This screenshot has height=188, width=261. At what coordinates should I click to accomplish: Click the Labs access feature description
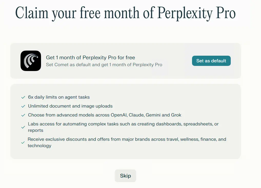pos(123,127)
